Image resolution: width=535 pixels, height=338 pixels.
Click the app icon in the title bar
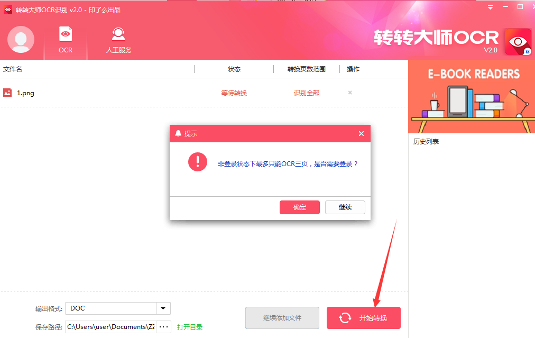tap(7, 7)
